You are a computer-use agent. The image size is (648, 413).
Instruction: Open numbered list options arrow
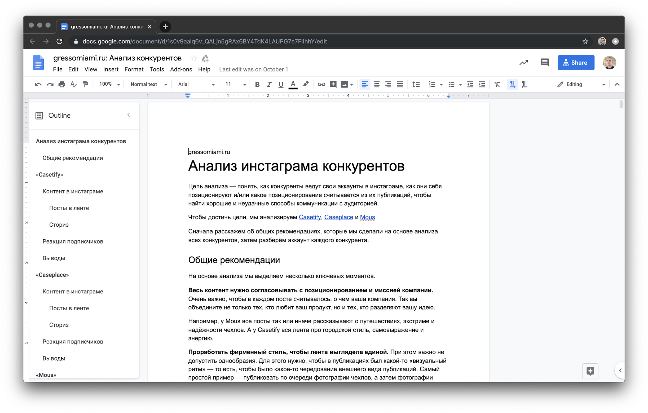pos(441,85)
